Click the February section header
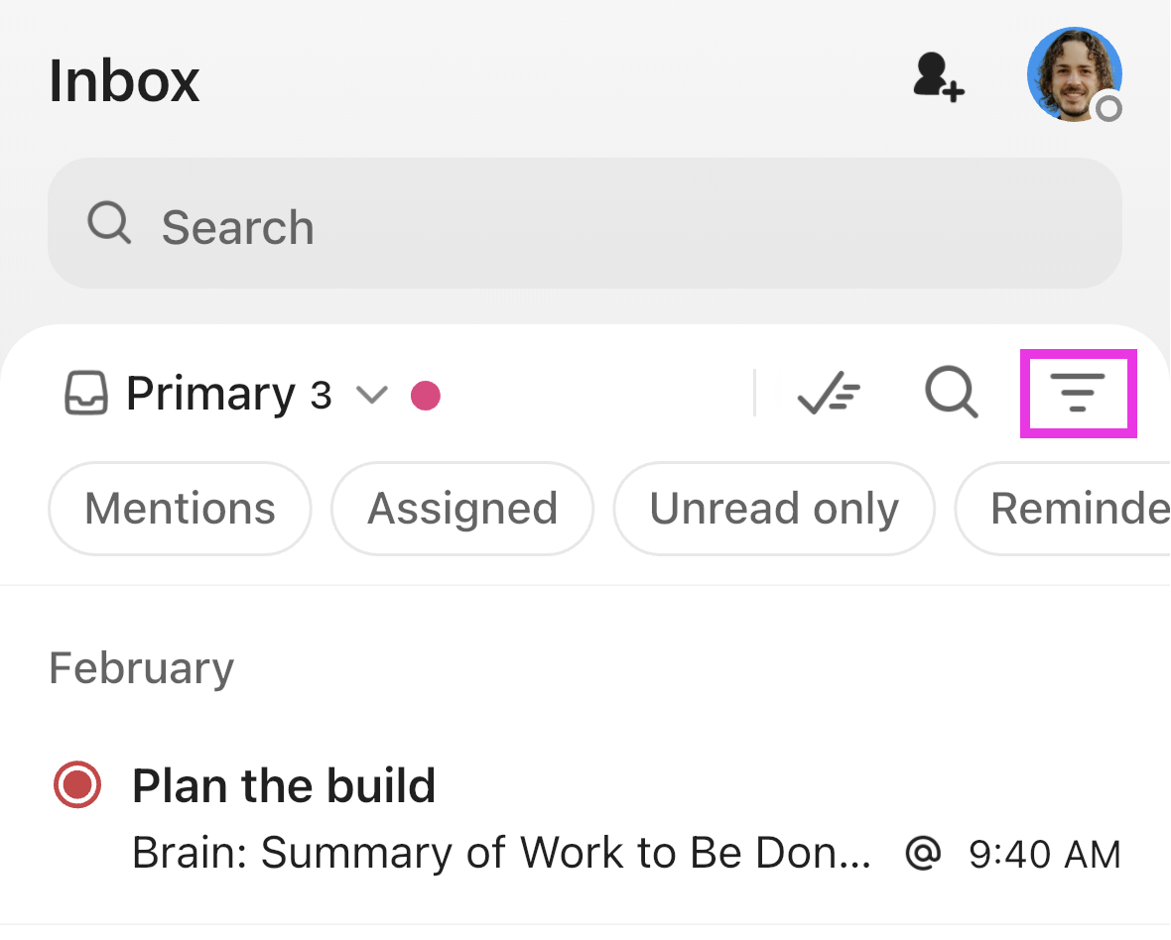The width and height of the screenshot is (1171, 940). pyautogui.click(x=141, y=667)
